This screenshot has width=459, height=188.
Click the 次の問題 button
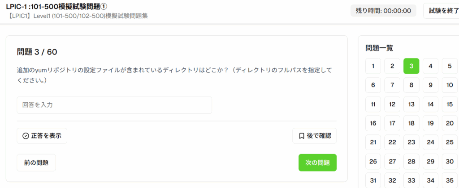317,163
